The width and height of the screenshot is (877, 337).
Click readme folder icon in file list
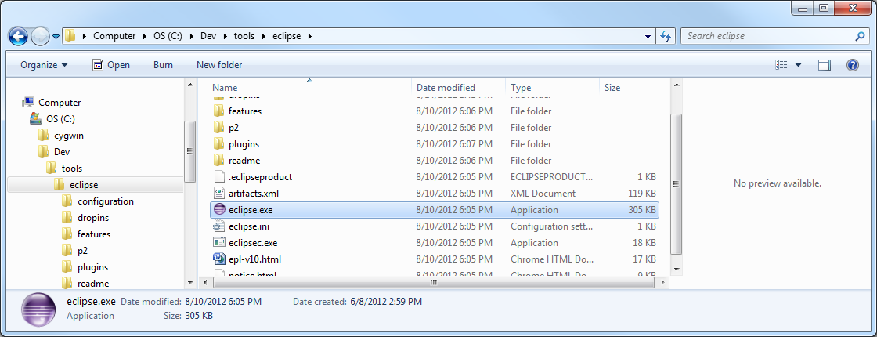pos(218,160)
